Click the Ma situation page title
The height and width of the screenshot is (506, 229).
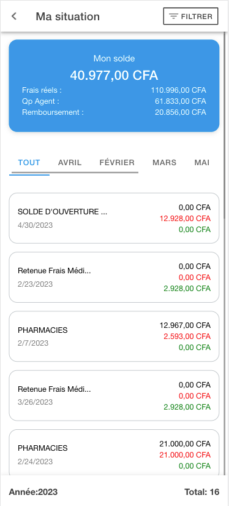point(67,16)
